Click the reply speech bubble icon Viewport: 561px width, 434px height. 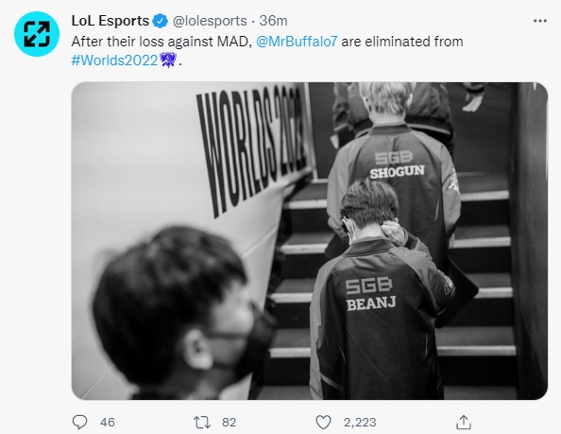[x=79, y=422]
